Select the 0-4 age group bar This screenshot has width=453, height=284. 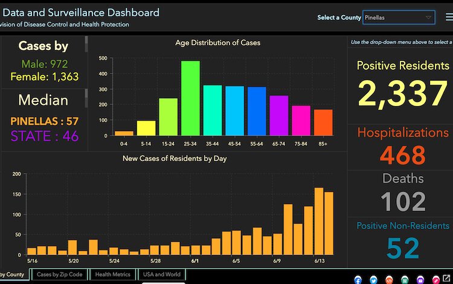[124, 133]
